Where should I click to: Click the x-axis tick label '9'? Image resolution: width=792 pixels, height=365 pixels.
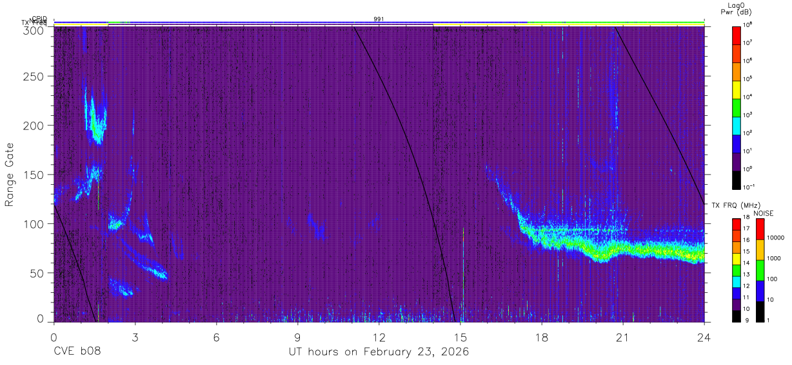[x=297, y=337]
